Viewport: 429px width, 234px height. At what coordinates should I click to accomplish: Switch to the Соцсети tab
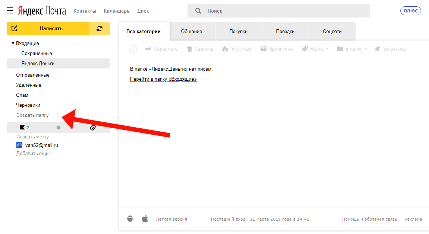(x=332, y=31)
